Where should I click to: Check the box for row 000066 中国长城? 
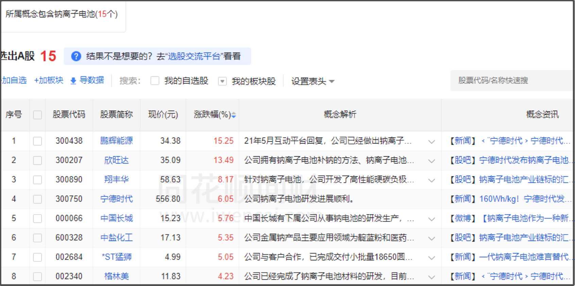(x=37, y=218)
